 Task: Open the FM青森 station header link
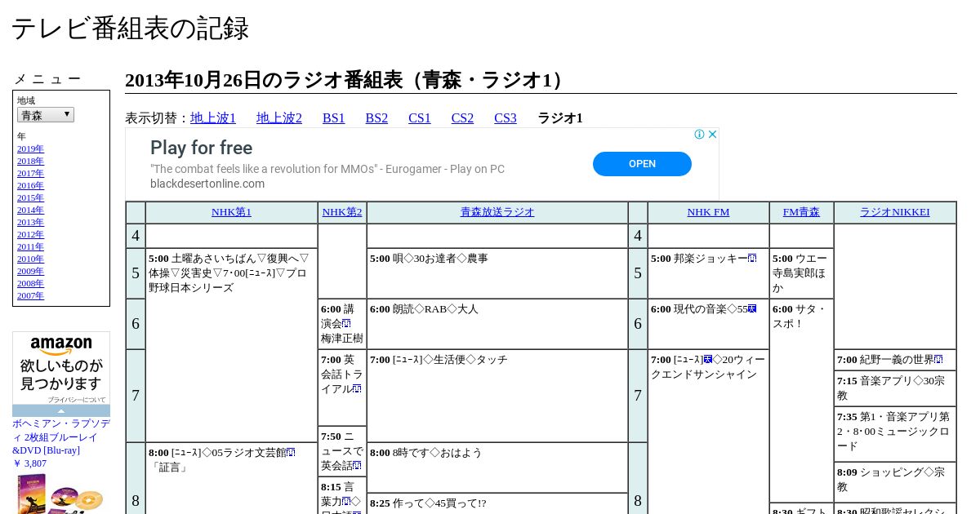tap(801, 212)
